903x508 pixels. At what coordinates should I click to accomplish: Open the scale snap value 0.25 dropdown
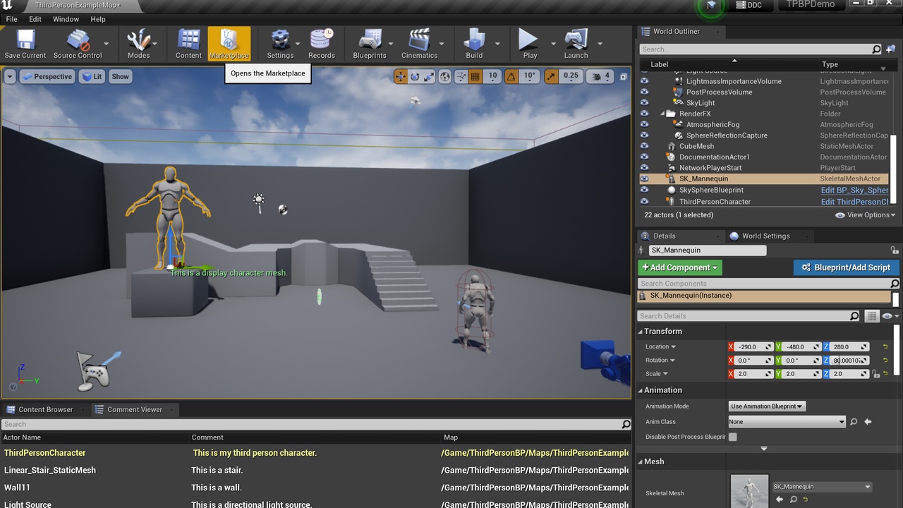pos(571,76)
